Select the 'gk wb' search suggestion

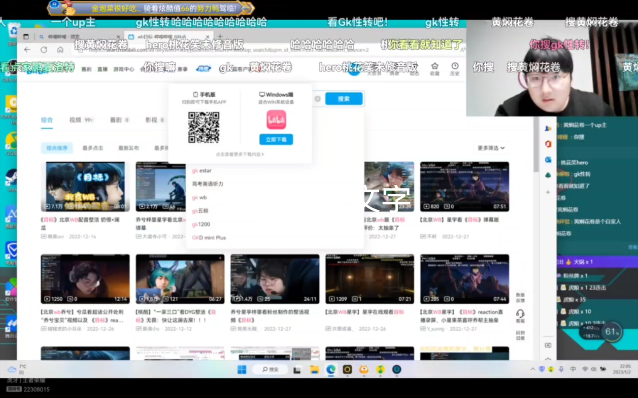tap(199, 198)
